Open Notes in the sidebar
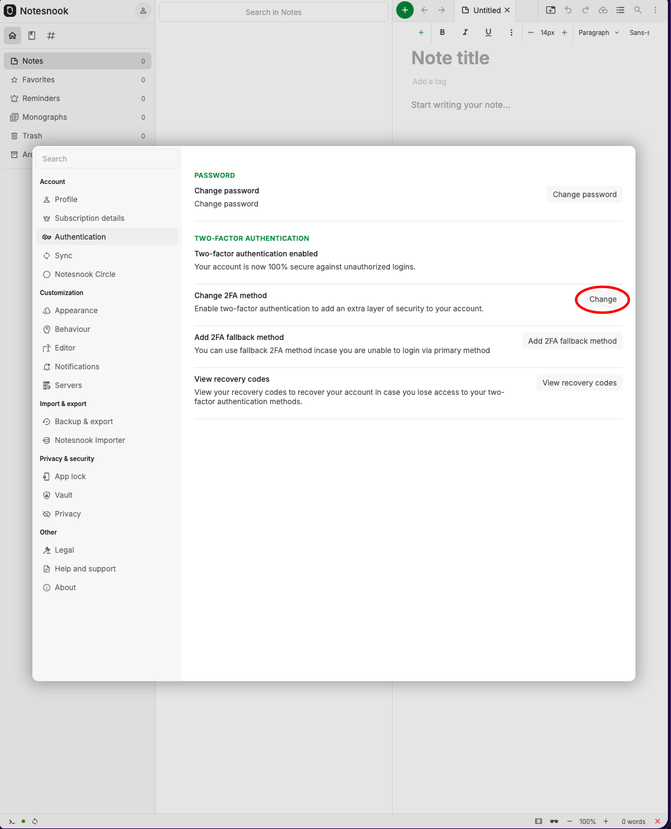The height and width of the screenshot is (829, 671). [78, 61]
